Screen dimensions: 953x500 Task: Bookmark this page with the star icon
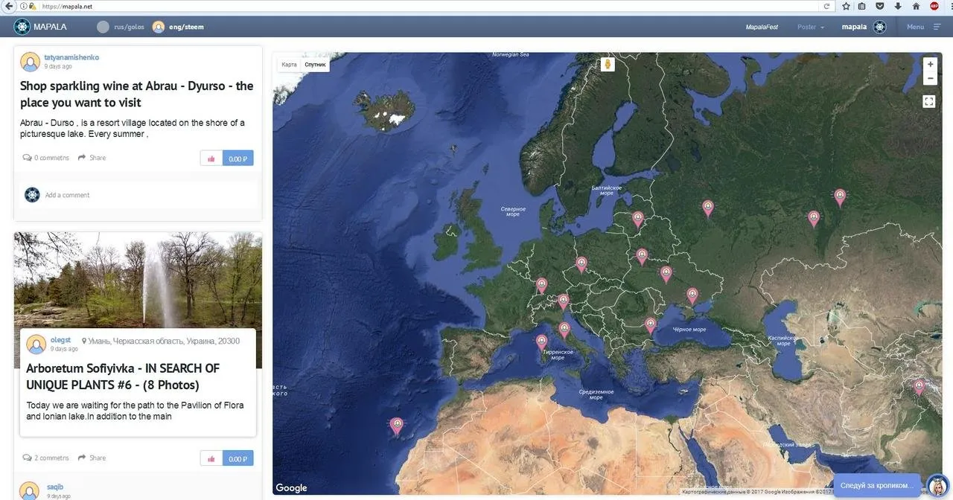pos(846,6)
